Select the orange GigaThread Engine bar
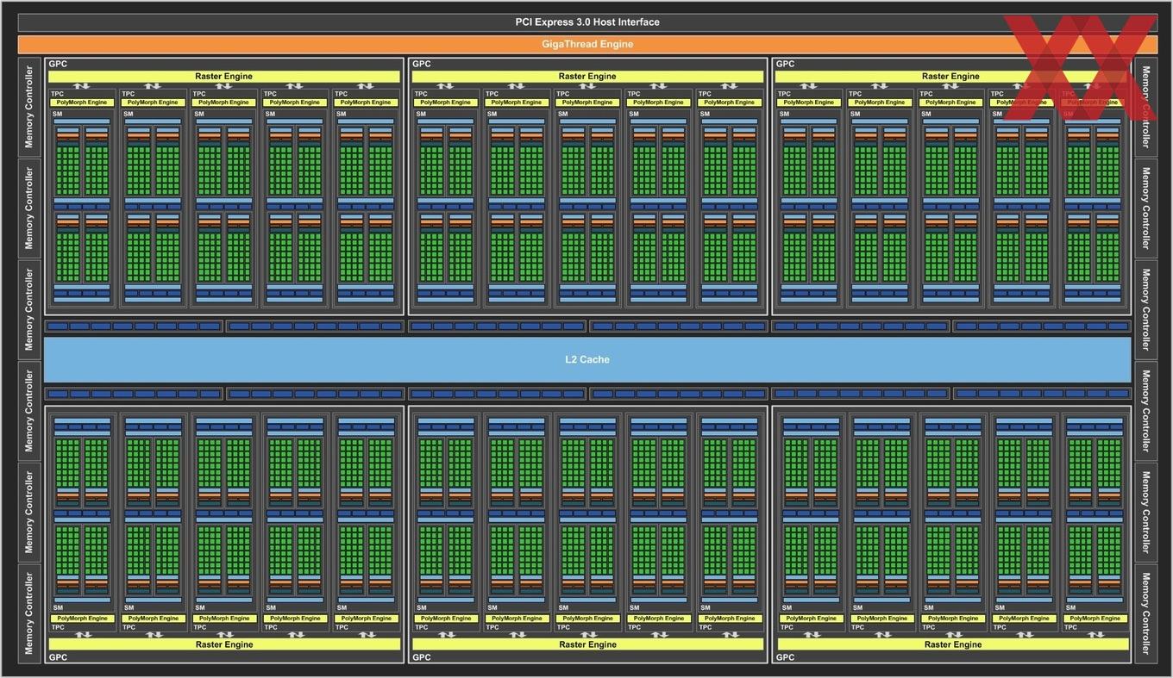The height and width of the screenshot is (678, 1173). point(586,44)
